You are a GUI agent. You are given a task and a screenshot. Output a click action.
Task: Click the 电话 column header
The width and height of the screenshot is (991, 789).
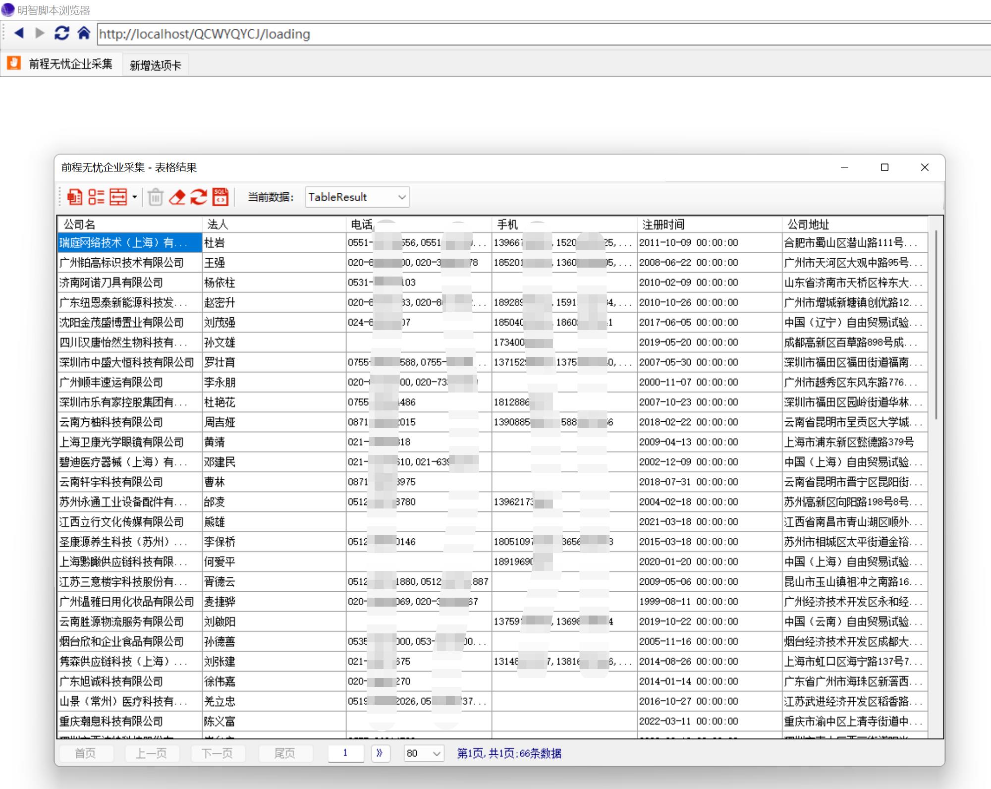pos(419,225)
